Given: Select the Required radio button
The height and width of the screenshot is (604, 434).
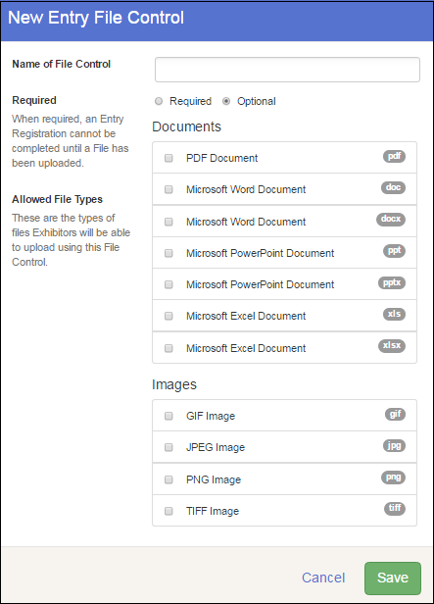Looking at the screenshot, I should 159,101.
